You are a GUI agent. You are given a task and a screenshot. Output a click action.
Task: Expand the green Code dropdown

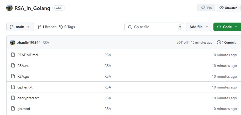(227, 27)
